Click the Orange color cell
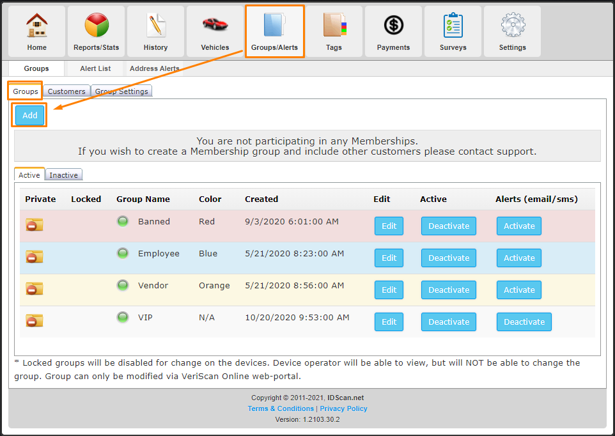The image size is (615, 436). coord(214,285)
